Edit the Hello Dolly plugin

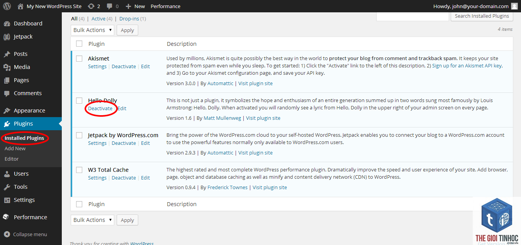pos(122,108)
